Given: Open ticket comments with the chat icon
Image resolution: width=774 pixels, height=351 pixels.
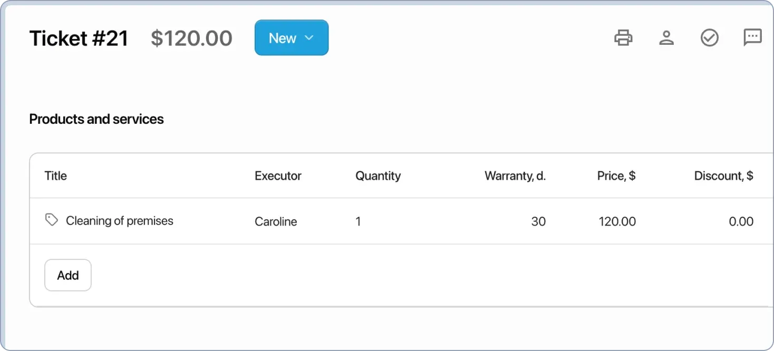Looking at the screenshot, I should tap(752, 37).
